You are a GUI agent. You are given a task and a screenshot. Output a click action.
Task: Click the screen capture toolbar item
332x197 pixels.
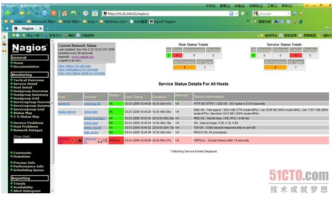(308, 36)
